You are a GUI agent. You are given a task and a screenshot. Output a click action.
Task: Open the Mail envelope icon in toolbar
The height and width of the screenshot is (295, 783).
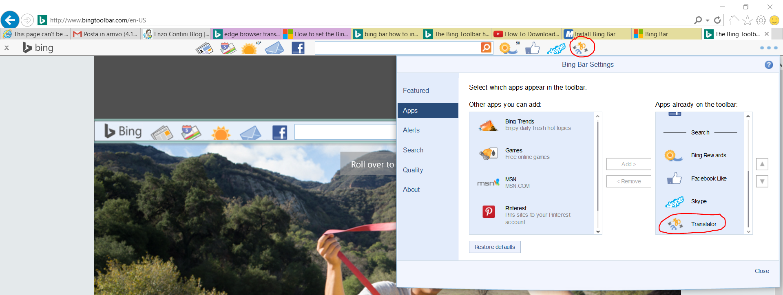pos(274,48)
